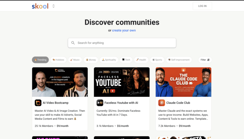Click the '3.1k Members' text
244x139 pixels.
click(105, 126)
